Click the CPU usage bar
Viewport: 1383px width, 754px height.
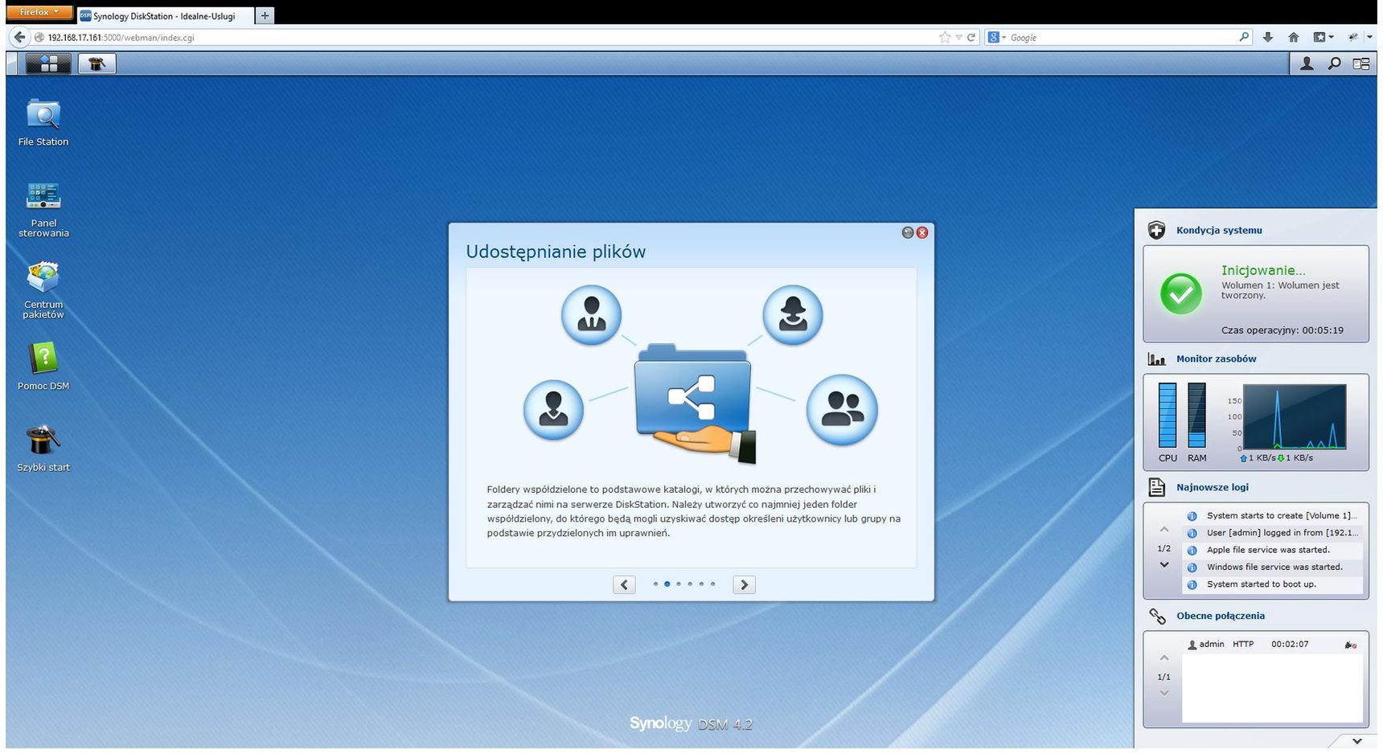1167,415
